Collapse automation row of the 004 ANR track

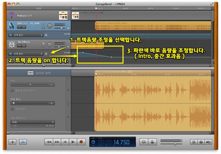[x=68, y=28]
